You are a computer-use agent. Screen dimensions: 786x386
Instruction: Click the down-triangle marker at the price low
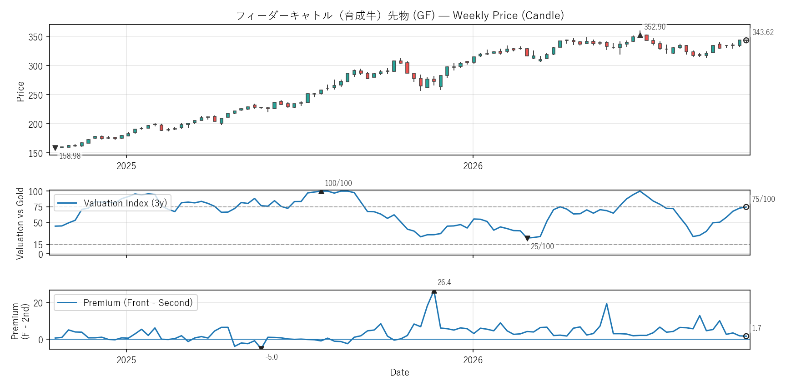(55, 148)
